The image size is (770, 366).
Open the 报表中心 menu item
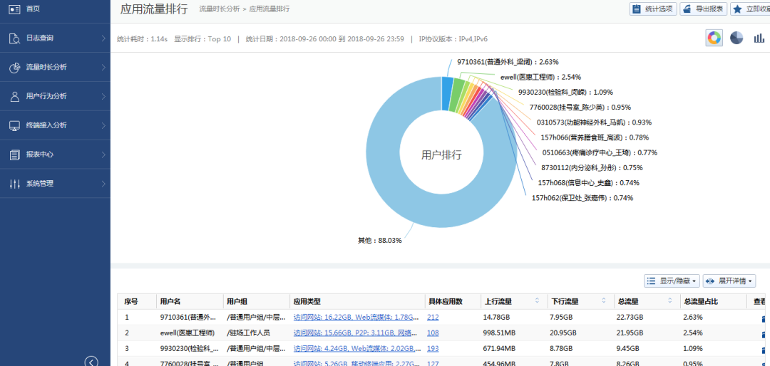55,155
